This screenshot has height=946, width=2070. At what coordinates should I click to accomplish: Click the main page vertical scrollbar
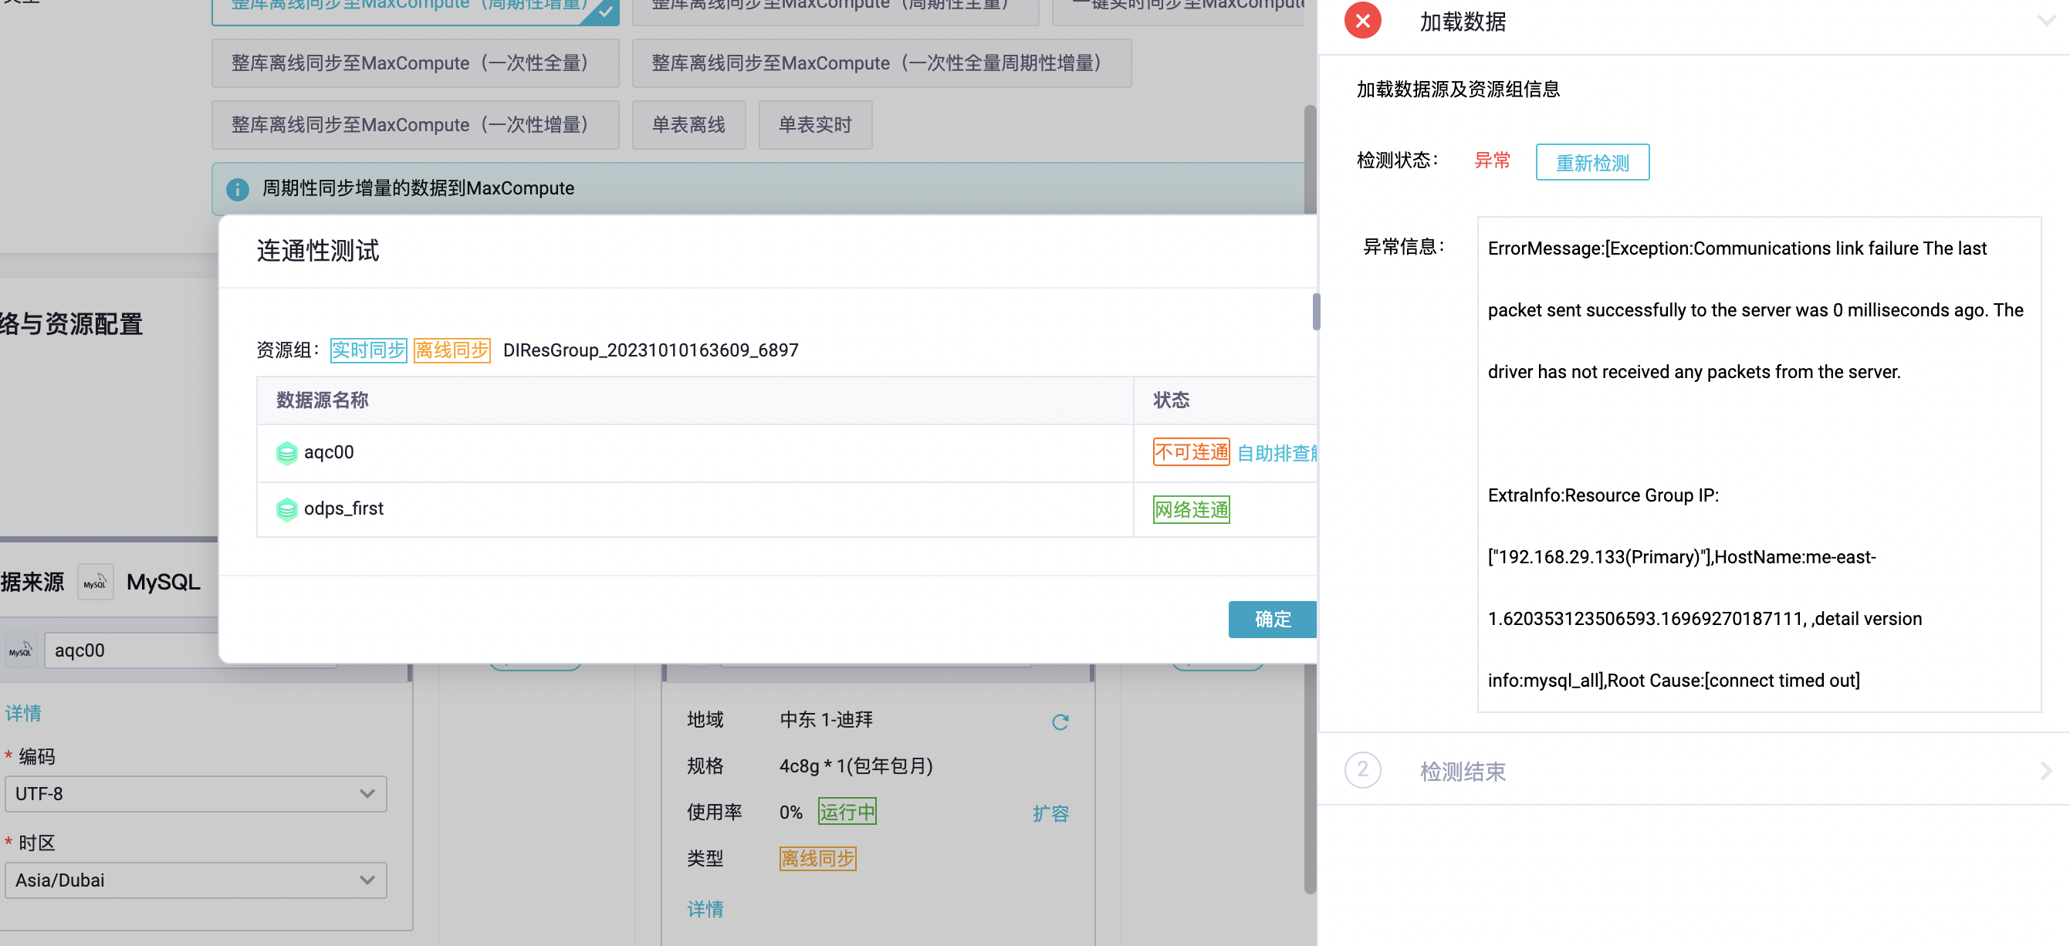[x=1310, y=498]
